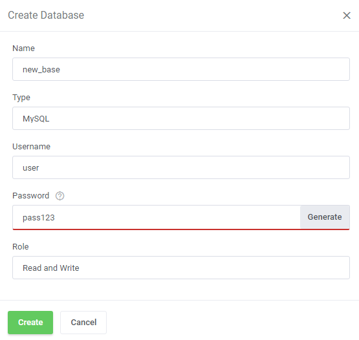
Task: Click the Username label
Action: 31,147
